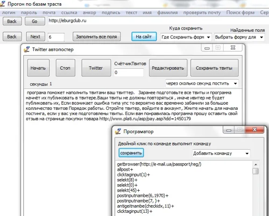
Task: Click the URL field showing eburgclub.ru
Action: click(x=158, y=21)
